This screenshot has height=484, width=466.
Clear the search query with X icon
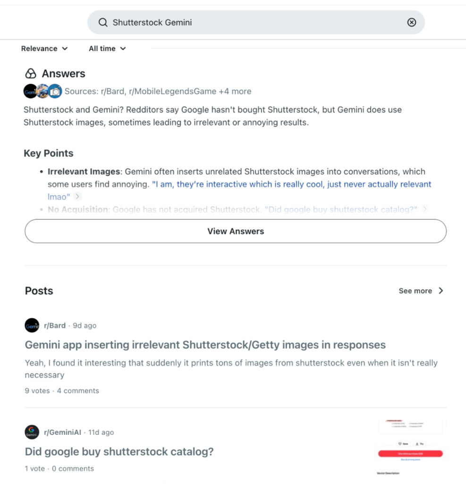412,23
